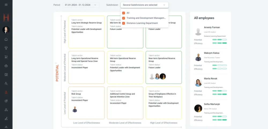This screenshot has width=268, height=129.
Task: Toggle Training and Development Management checkbox
Action: tap(124, 18)
